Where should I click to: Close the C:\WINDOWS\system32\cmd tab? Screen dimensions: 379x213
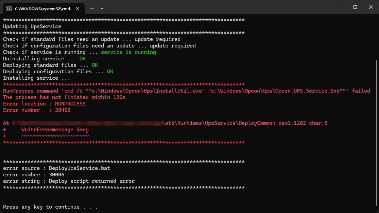pos(79,8)
